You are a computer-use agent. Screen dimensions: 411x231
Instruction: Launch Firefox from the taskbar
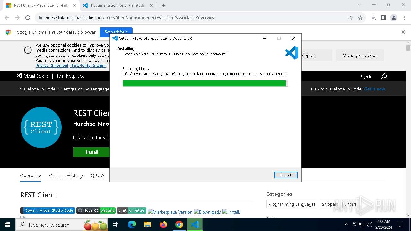pos(163,225)
